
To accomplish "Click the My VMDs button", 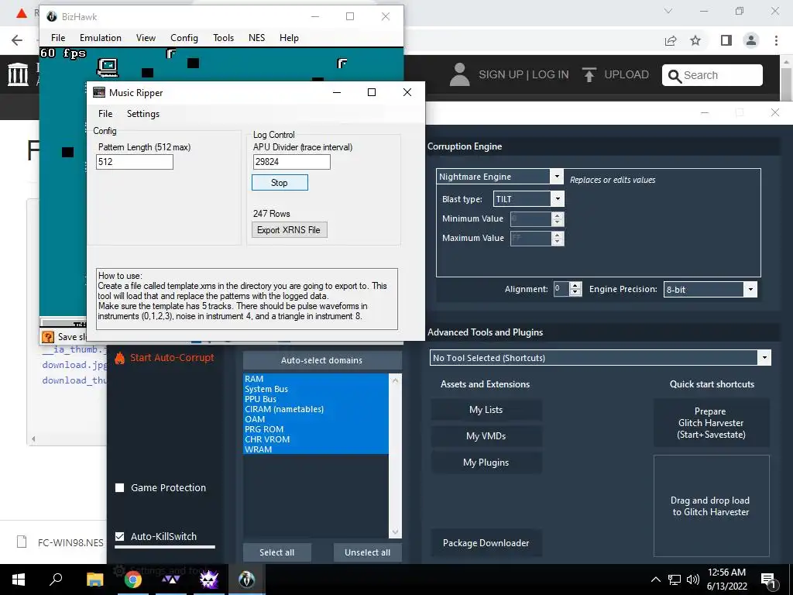I will click(486, 436).
